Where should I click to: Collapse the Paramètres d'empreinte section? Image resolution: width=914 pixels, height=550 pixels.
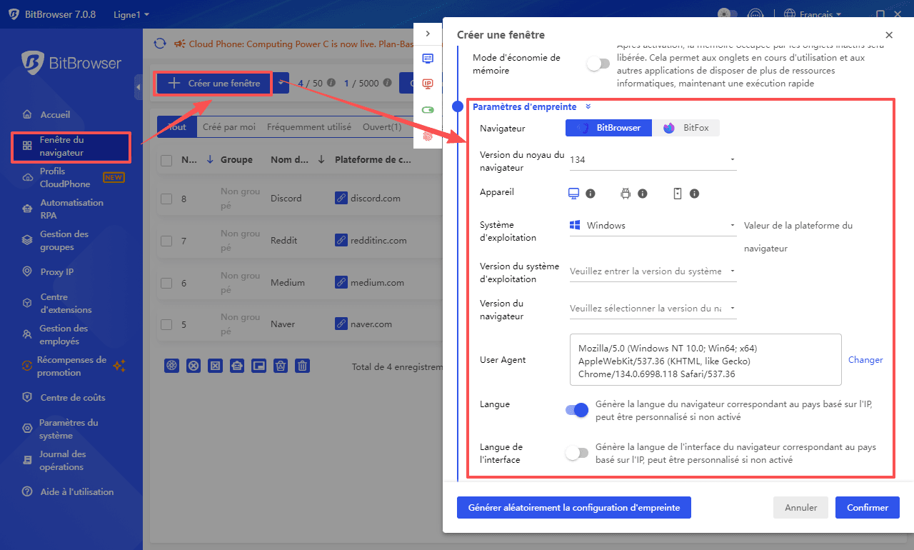(x=588, y=107)
